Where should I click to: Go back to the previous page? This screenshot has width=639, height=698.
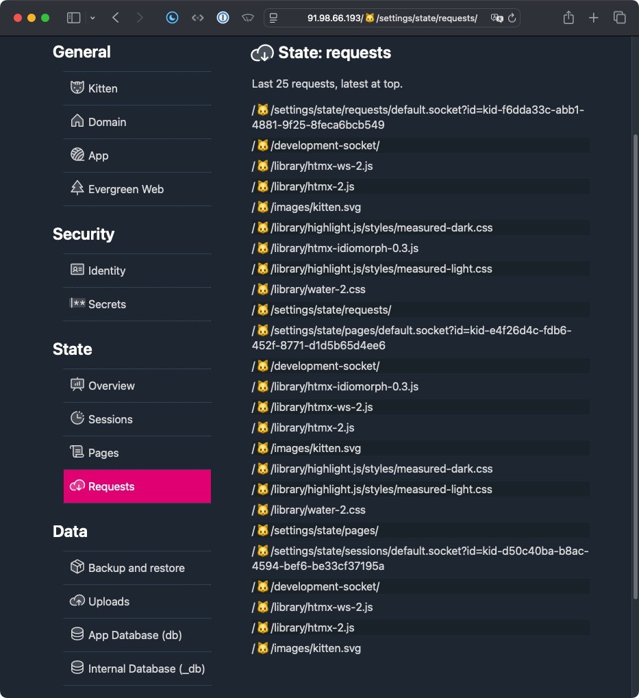click(116, 18)
